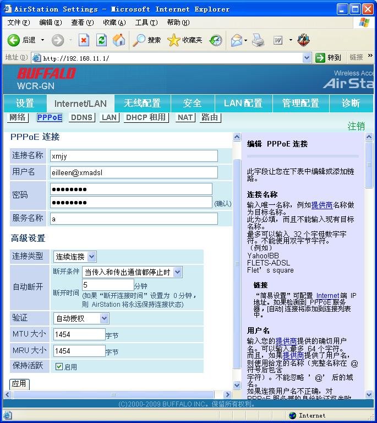
Task: Click the MTU 大小 input field
Action: coord(79,334)
